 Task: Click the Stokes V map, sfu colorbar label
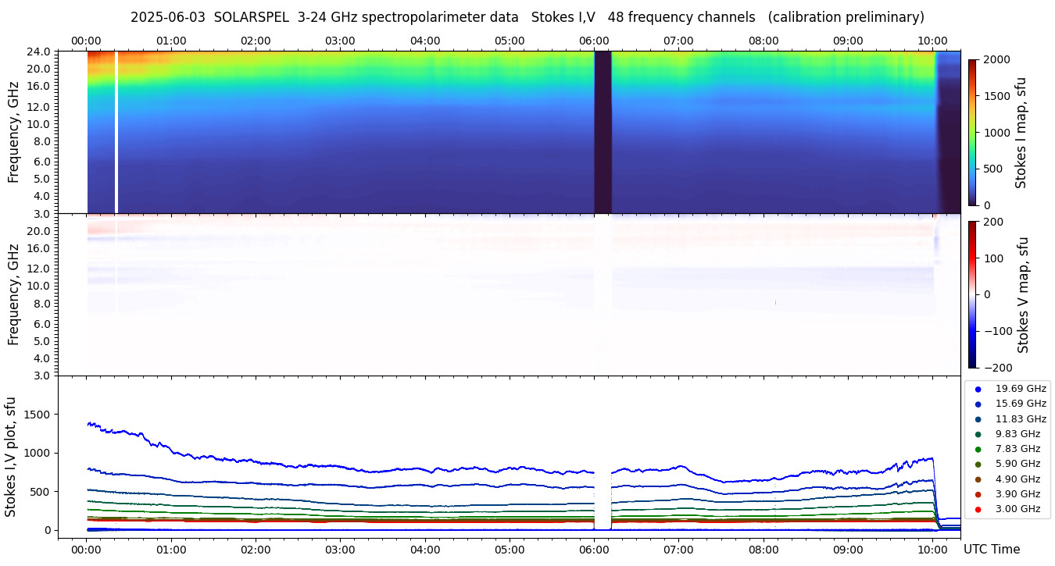[1023, 294]
